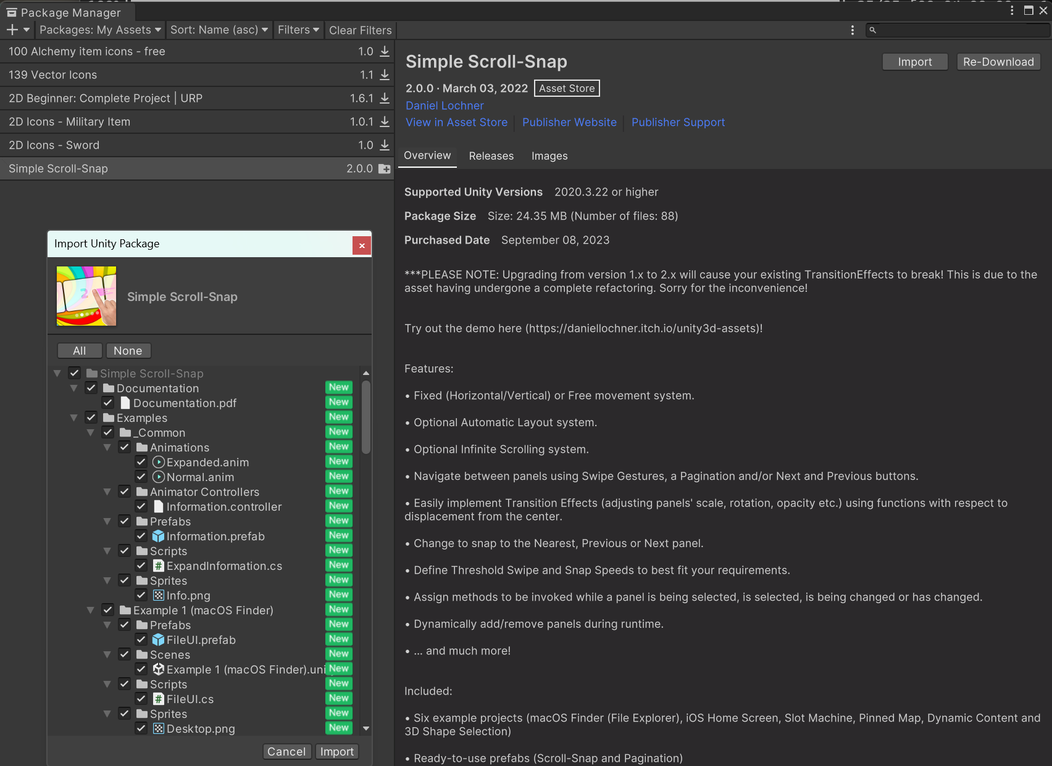Select Simple Scroll-Snap package row

(197, 168)
